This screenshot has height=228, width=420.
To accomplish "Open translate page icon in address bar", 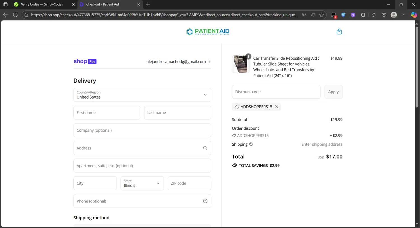I will (304, 15).
